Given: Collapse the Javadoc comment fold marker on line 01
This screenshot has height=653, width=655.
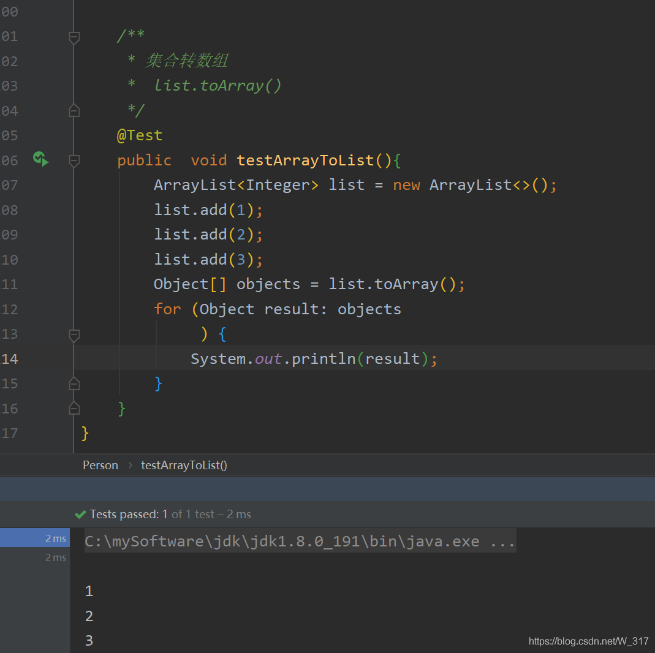Looking at the screenshot, I should (74, 37).
